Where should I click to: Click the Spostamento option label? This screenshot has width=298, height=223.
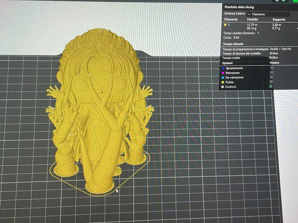pyautogui.click(x=234, y=68)
